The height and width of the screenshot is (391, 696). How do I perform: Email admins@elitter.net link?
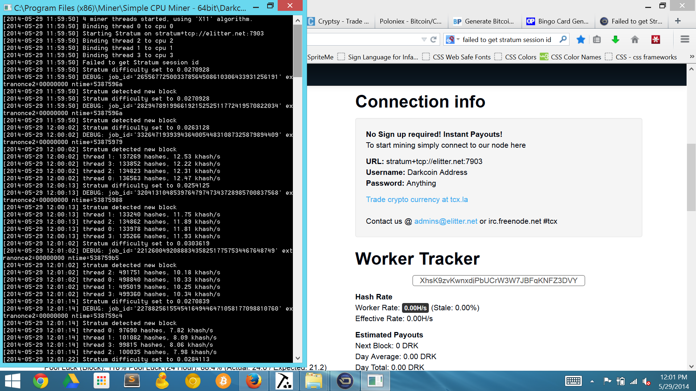click(446, 221)
